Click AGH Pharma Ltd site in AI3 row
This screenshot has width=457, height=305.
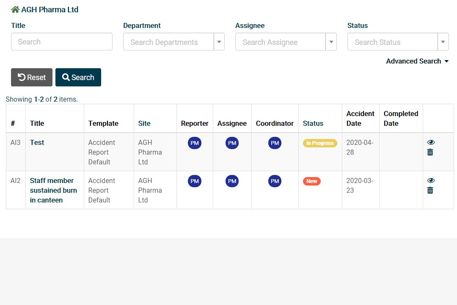coord(150,152)
